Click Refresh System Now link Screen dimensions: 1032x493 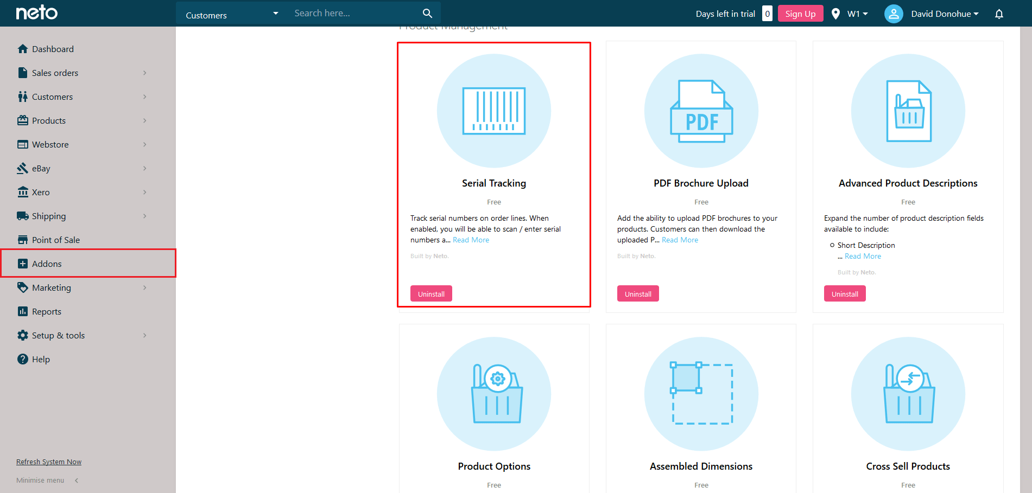click(x=49, y=462)
